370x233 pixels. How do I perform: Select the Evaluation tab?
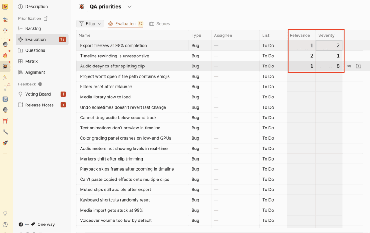click(x=125, y=23)
